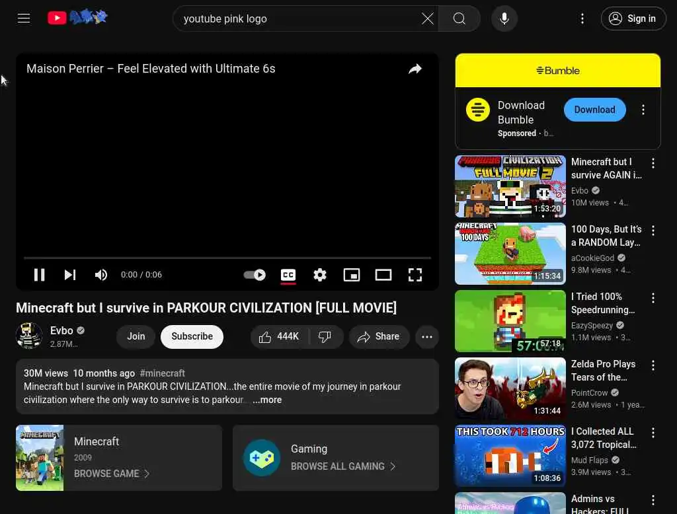Enable miniplayer mode

352,275
